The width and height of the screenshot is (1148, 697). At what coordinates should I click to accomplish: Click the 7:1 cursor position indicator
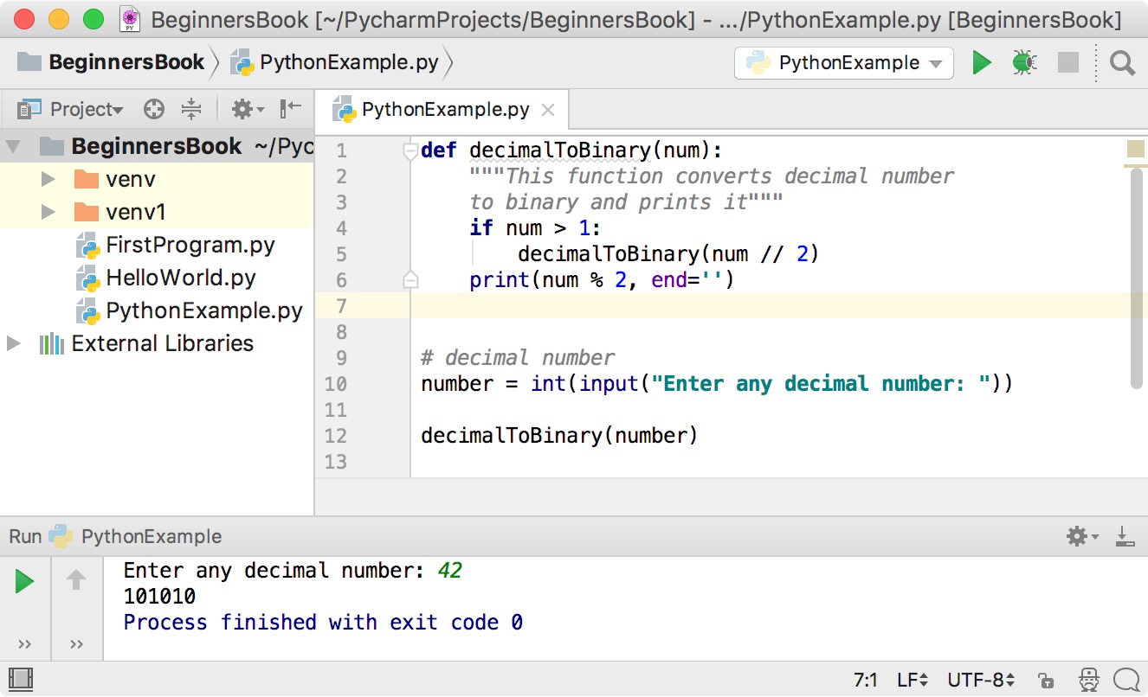(866, 680)
